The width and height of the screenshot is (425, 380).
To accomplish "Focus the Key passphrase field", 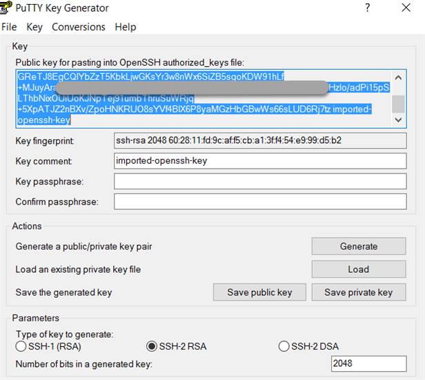I will pyautogui.click(x=260, y=181).
